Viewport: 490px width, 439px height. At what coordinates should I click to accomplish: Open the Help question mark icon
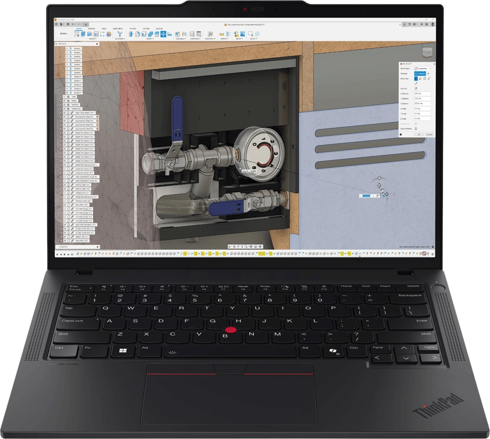coord(427,24)
